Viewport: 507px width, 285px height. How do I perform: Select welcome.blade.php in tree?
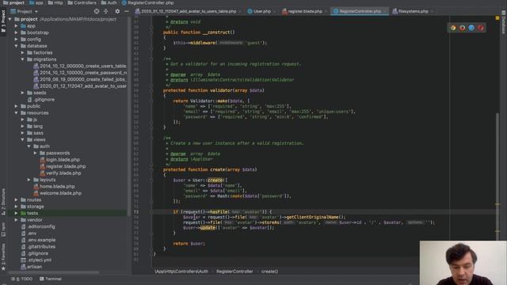coord(58,193)
